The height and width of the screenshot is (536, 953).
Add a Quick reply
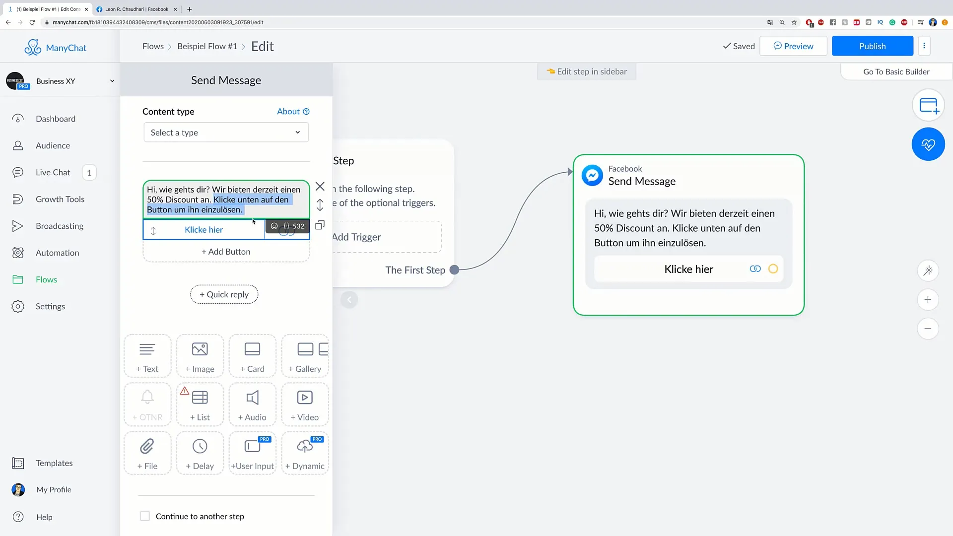tap(224, 294)
